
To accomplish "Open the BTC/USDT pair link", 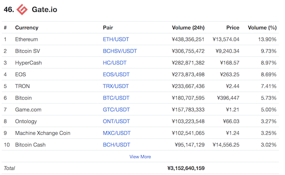I will pyautogui.click(x=116, y=98).
